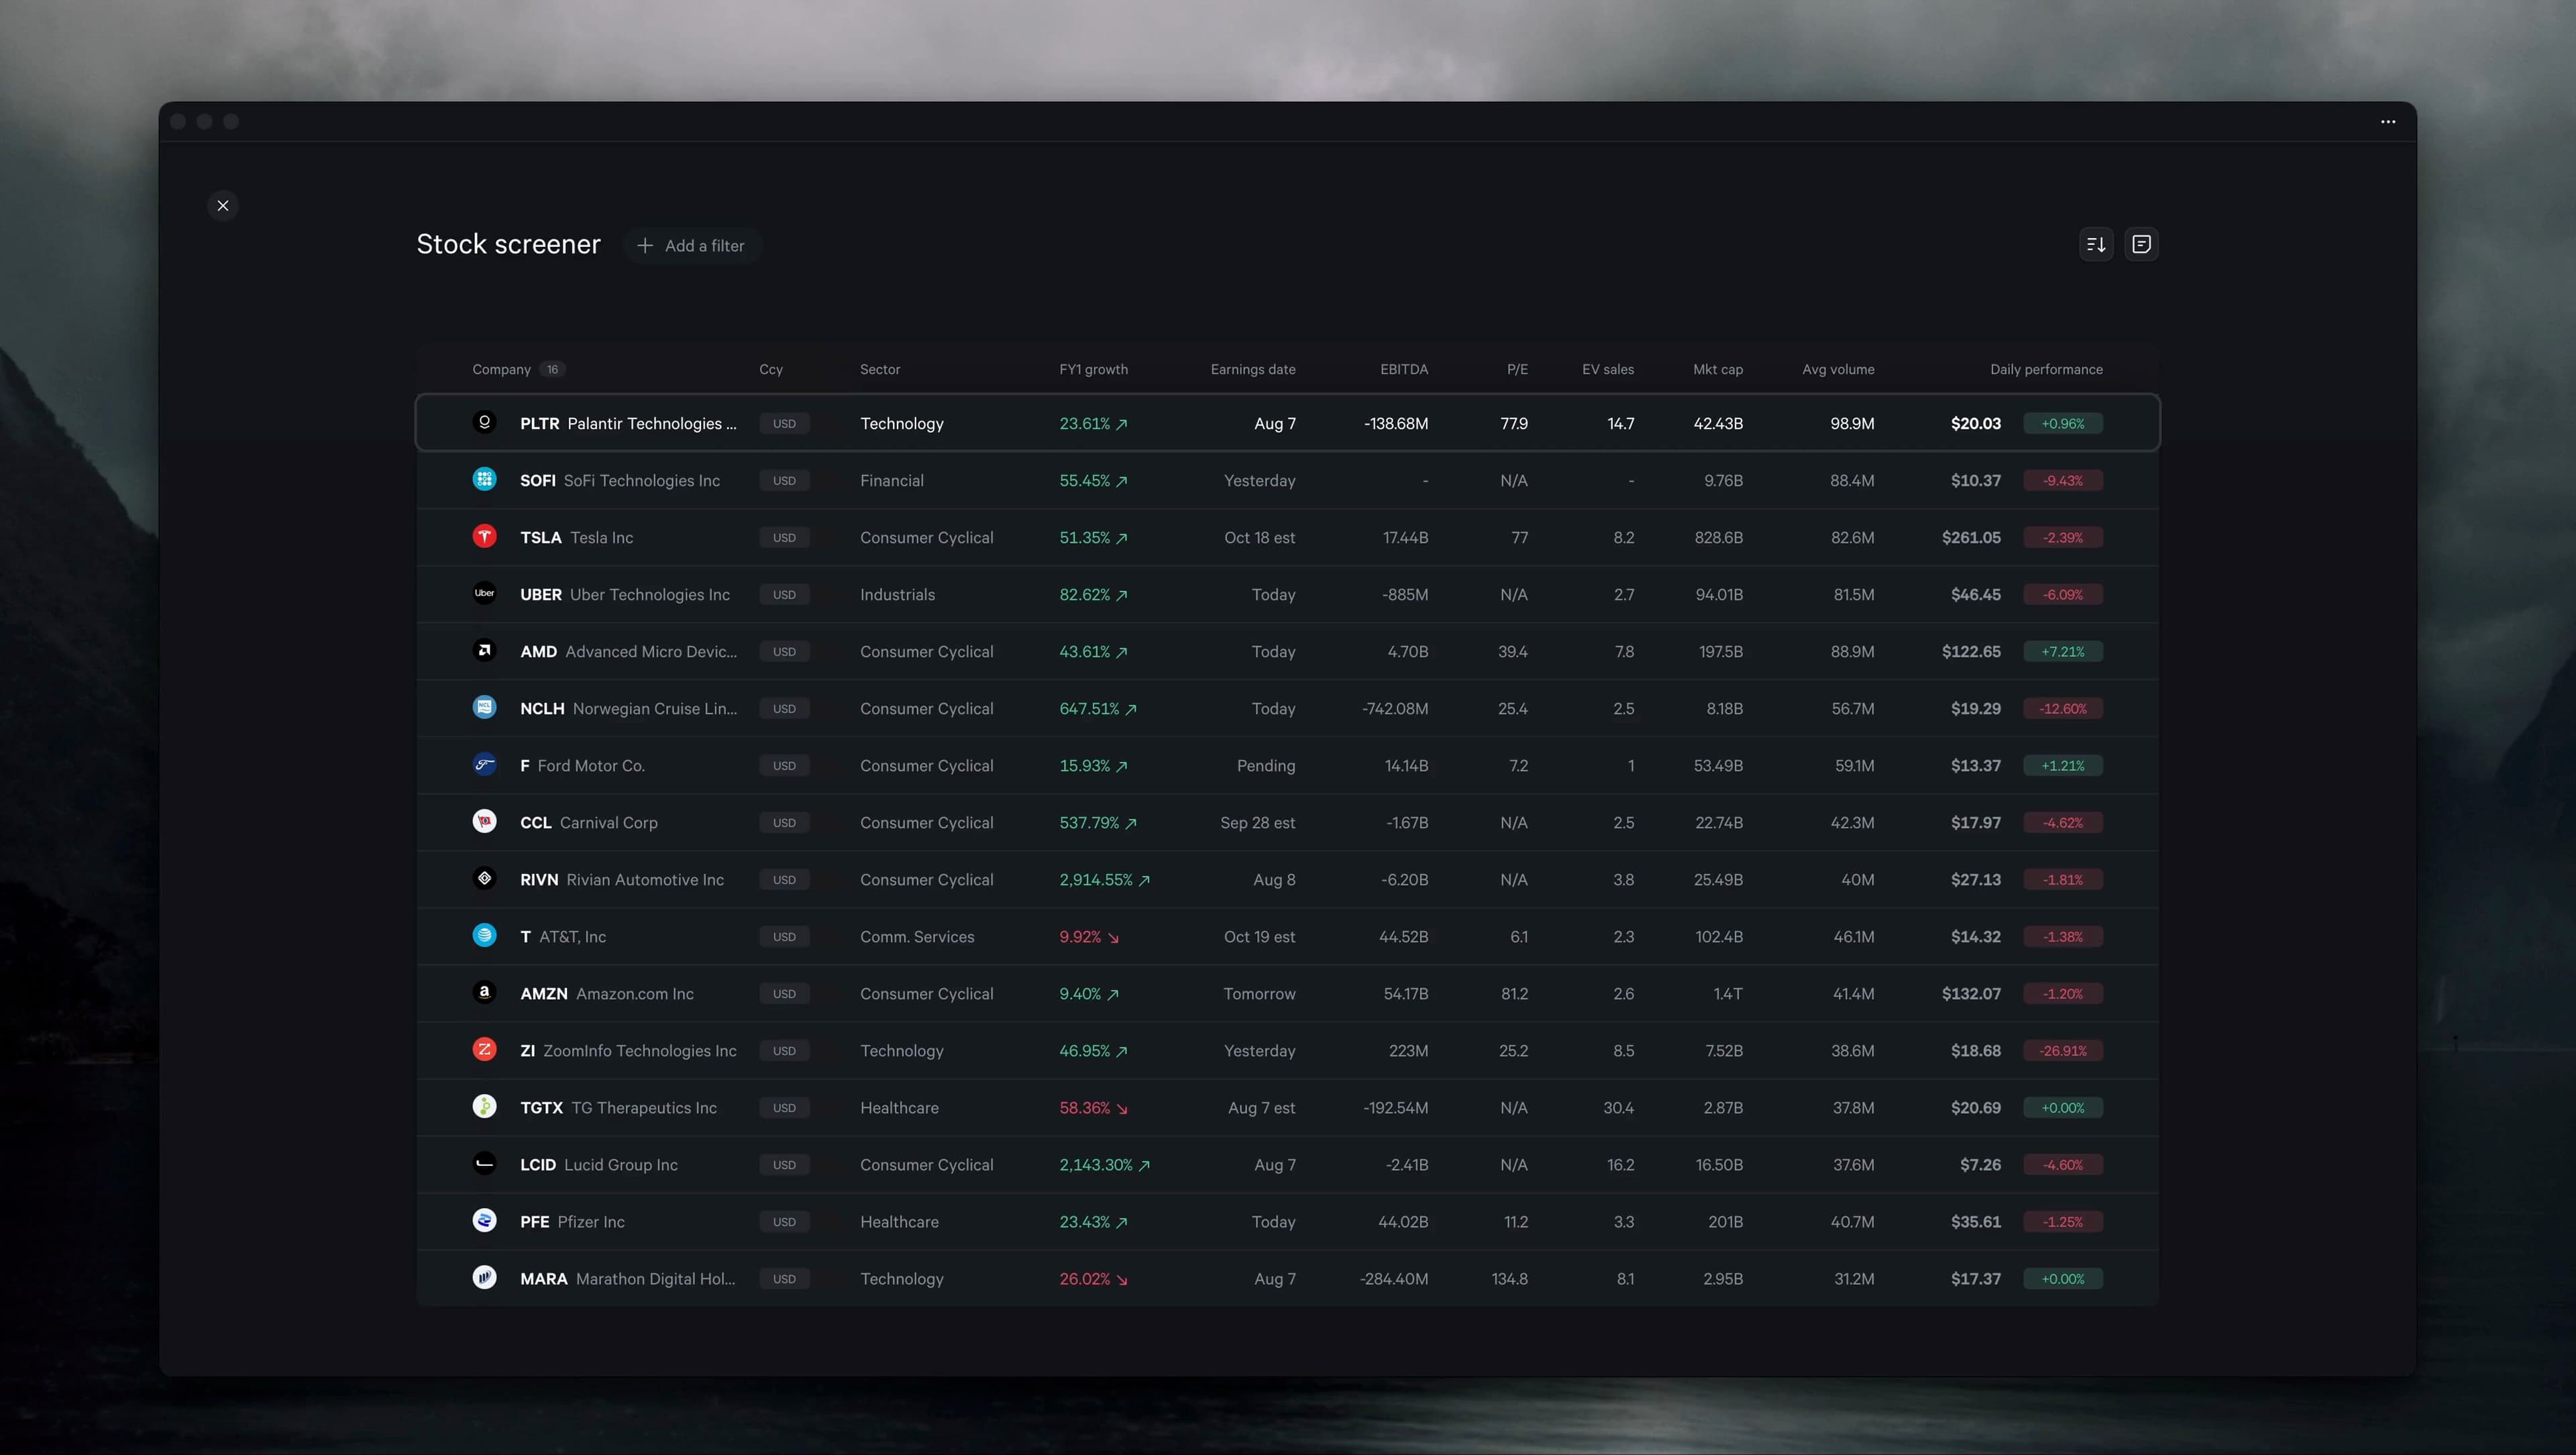
Task: Click the SoFi Technologies logo icon
Action: [484, 480]
